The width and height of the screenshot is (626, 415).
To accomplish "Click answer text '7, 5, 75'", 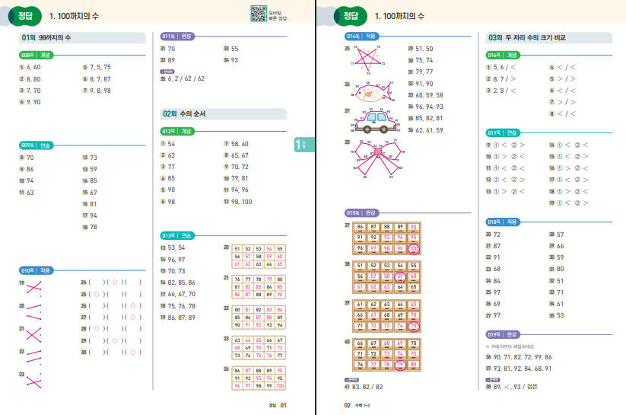I will [x=100, y=67].
